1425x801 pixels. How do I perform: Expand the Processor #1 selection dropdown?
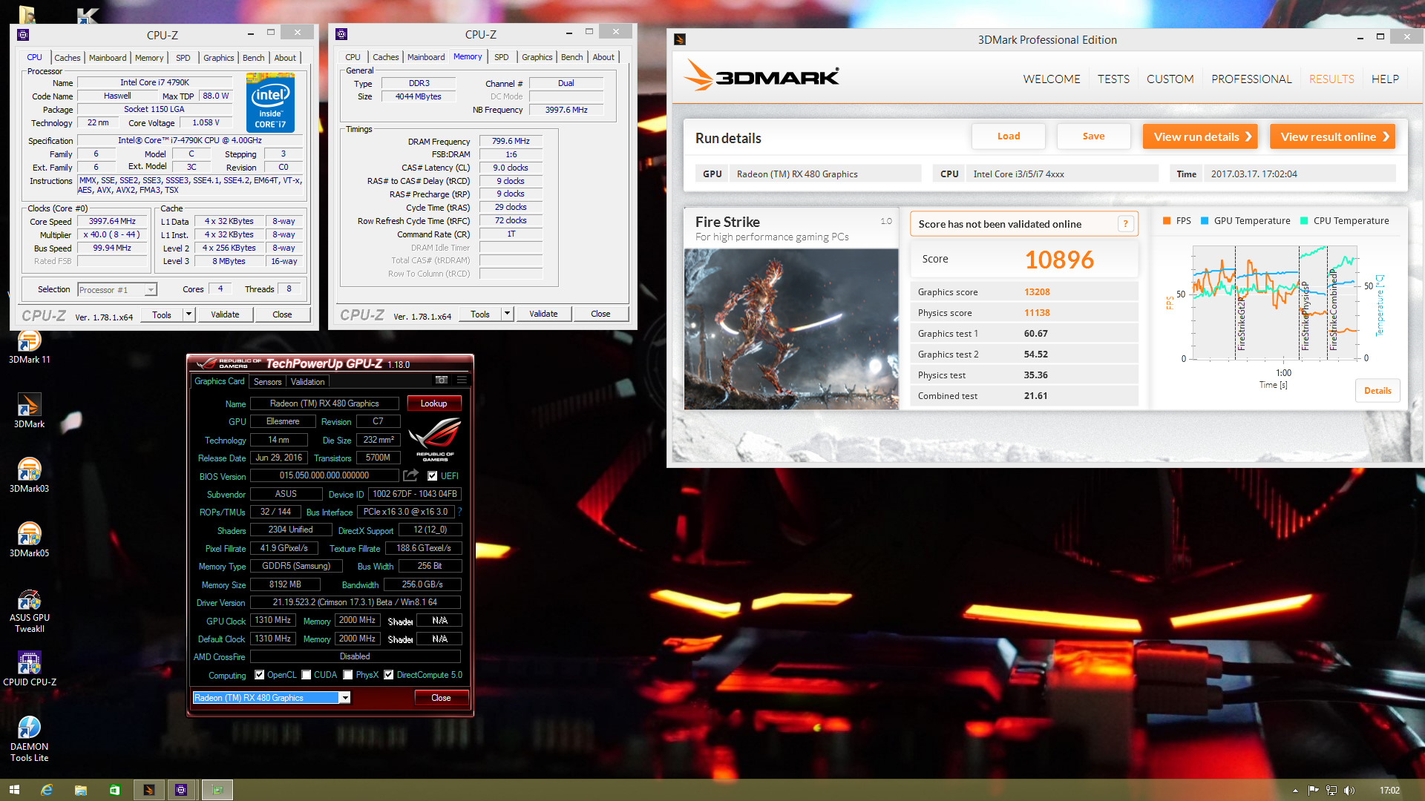tap(151, 290)
